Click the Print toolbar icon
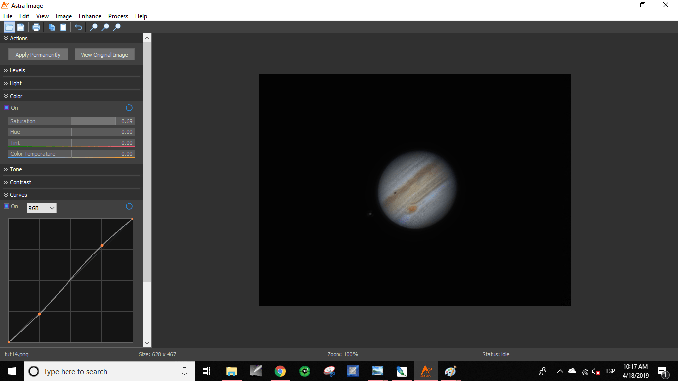678x381 pixels. click(36, 27)
